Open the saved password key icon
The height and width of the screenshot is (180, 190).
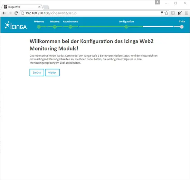[162, 13]
